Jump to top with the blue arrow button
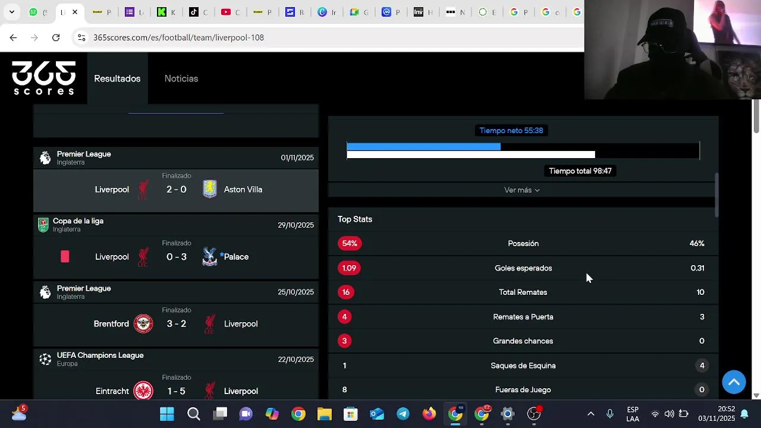Viewport: 761px width, 428px height. pos(734,382)
